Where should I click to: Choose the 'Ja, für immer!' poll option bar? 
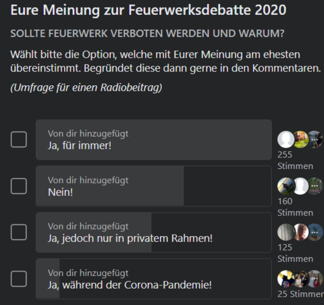click(x=154, y=140)
